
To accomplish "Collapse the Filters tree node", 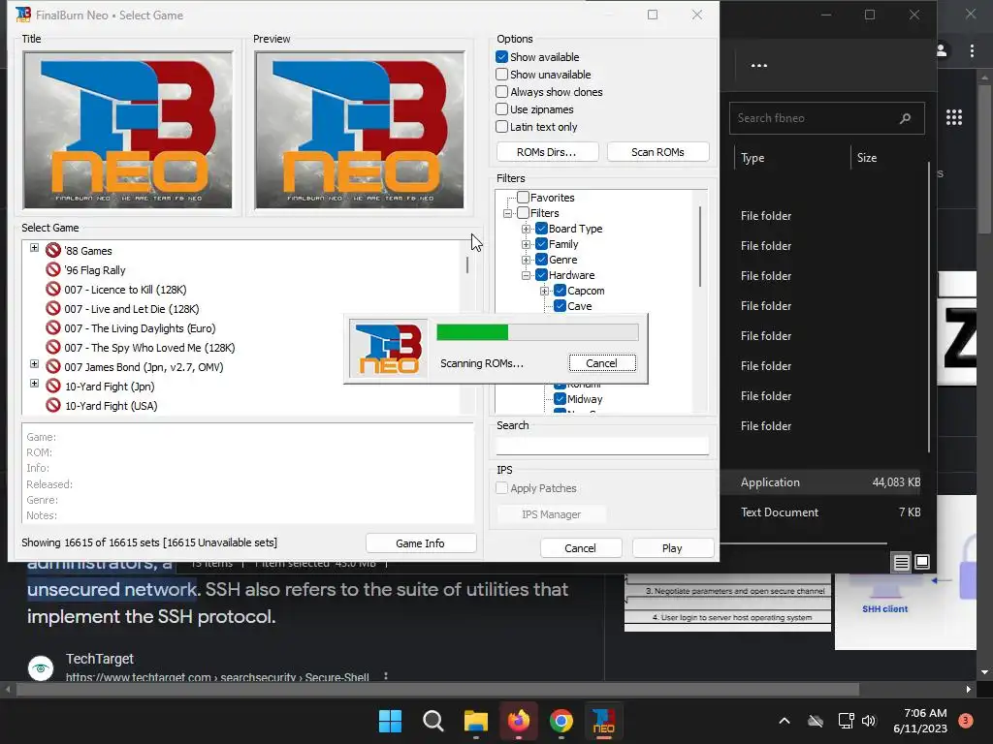I will click(x=507, y=213).
